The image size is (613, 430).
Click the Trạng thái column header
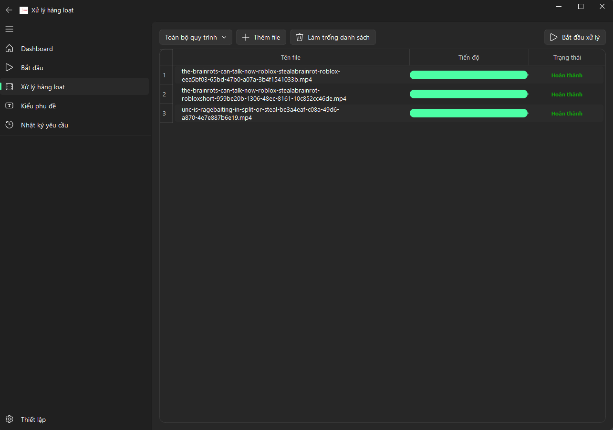pos(567,57)
